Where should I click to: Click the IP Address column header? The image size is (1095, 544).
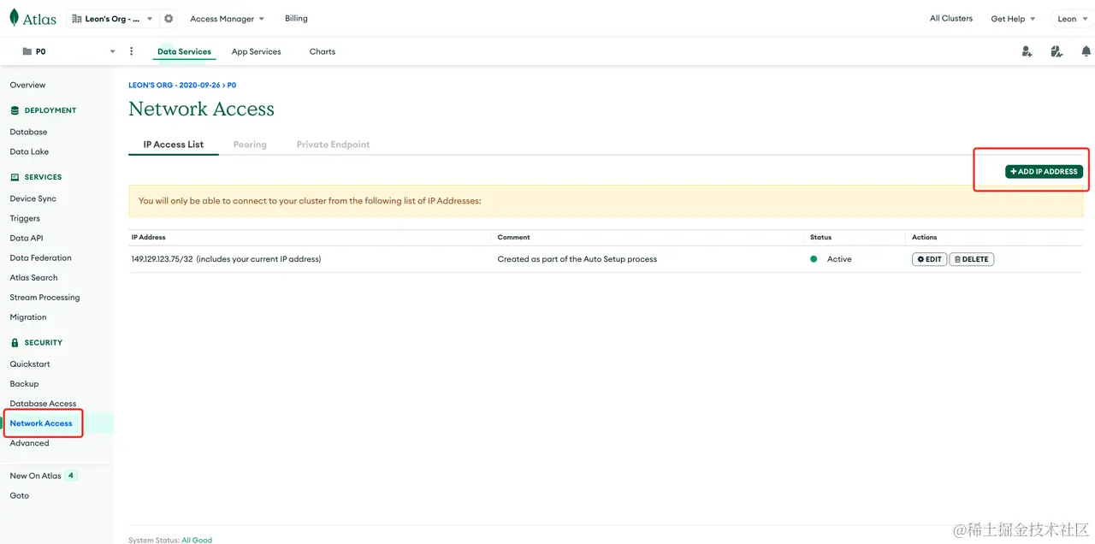[148, 237]
